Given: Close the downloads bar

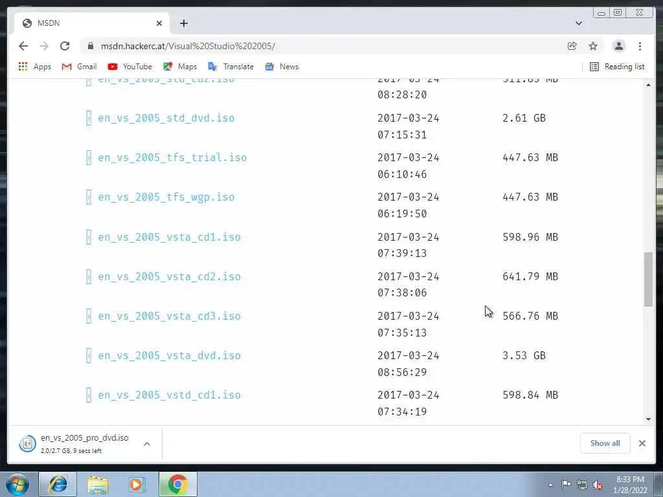Looking at the screenshot, I should point(642,443).
